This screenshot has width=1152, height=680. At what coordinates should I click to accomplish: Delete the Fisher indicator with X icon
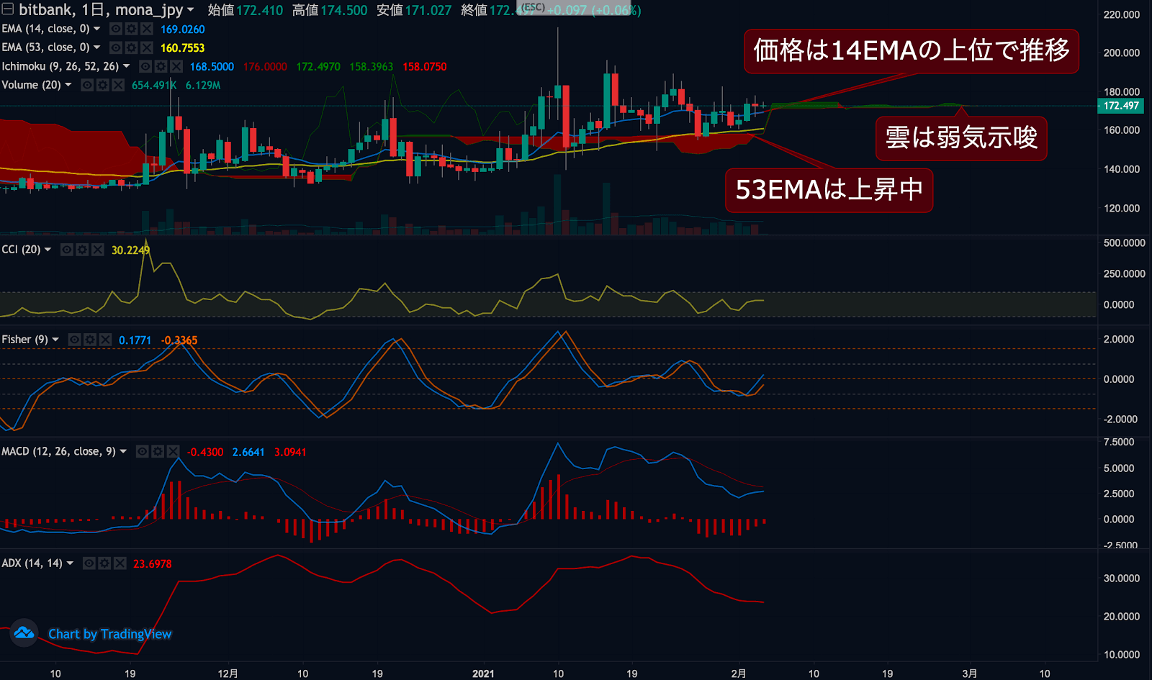pos(106,340)
